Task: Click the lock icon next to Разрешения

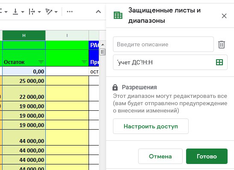Action: pyautogui.click(x=115, y=87)
